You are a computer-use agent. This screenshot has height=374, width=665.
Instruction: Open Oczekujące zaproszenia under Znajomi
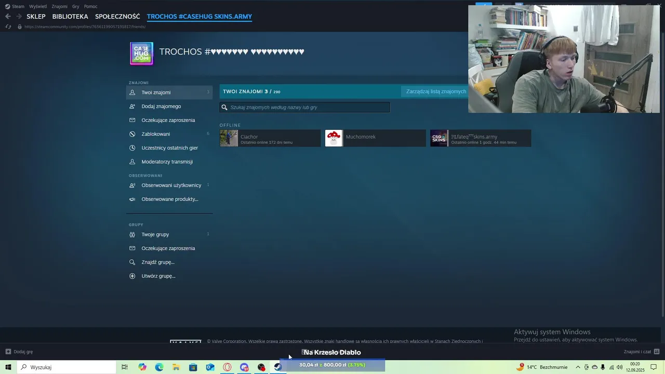(169, 120)
